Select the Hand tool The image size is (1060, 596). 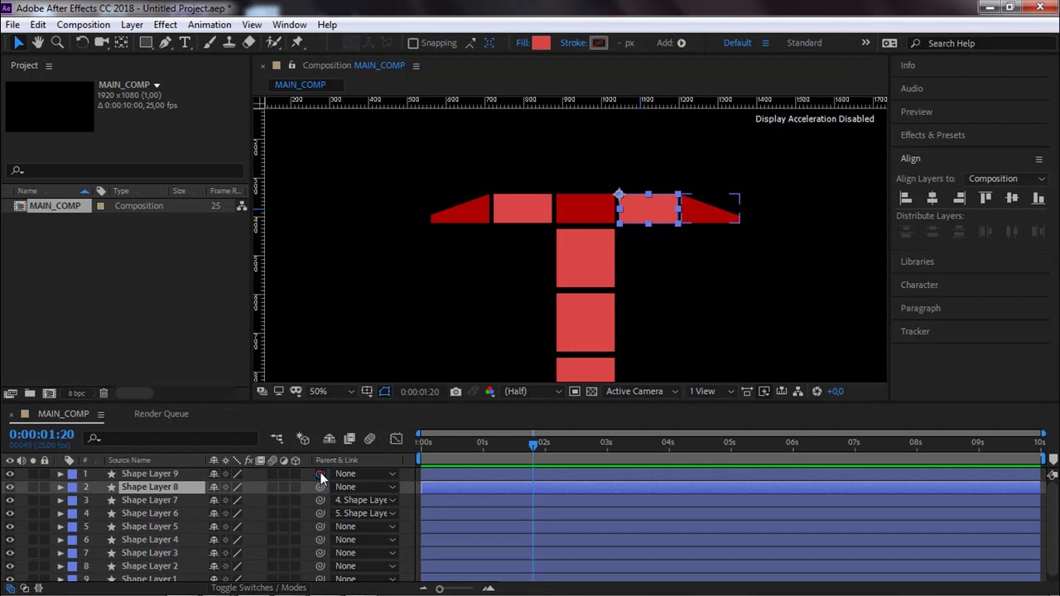[x=38, y=43]
